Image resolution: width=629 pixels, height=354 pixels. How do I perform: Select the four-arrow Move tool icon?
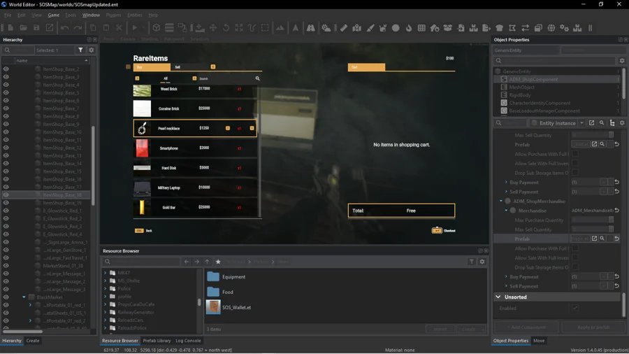tap(213, 28)
